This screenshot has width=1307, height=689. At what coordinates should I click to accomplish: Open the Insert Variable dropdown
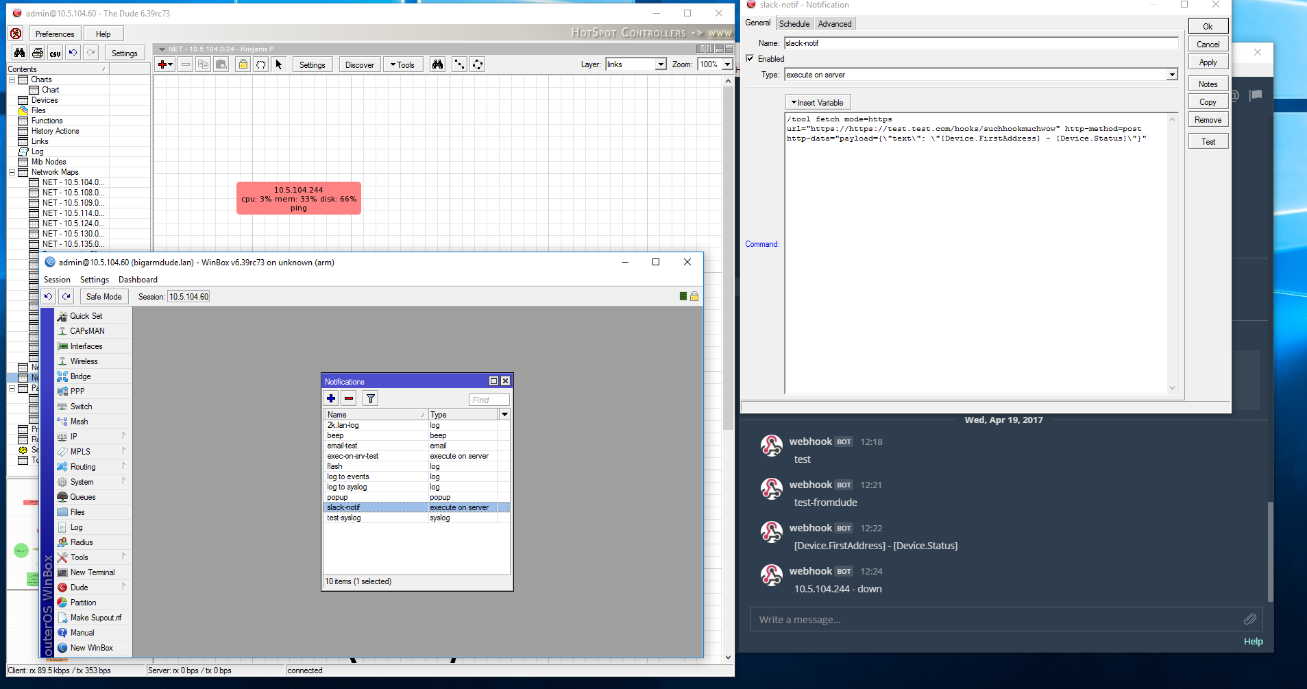[x=818, y=102]
